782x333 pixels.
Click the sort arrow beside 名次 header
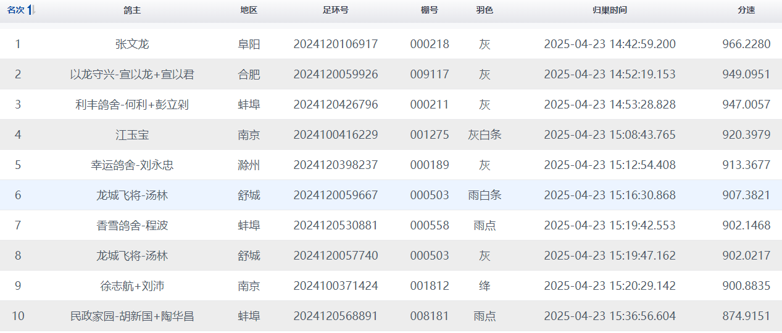tap(31, 10)
